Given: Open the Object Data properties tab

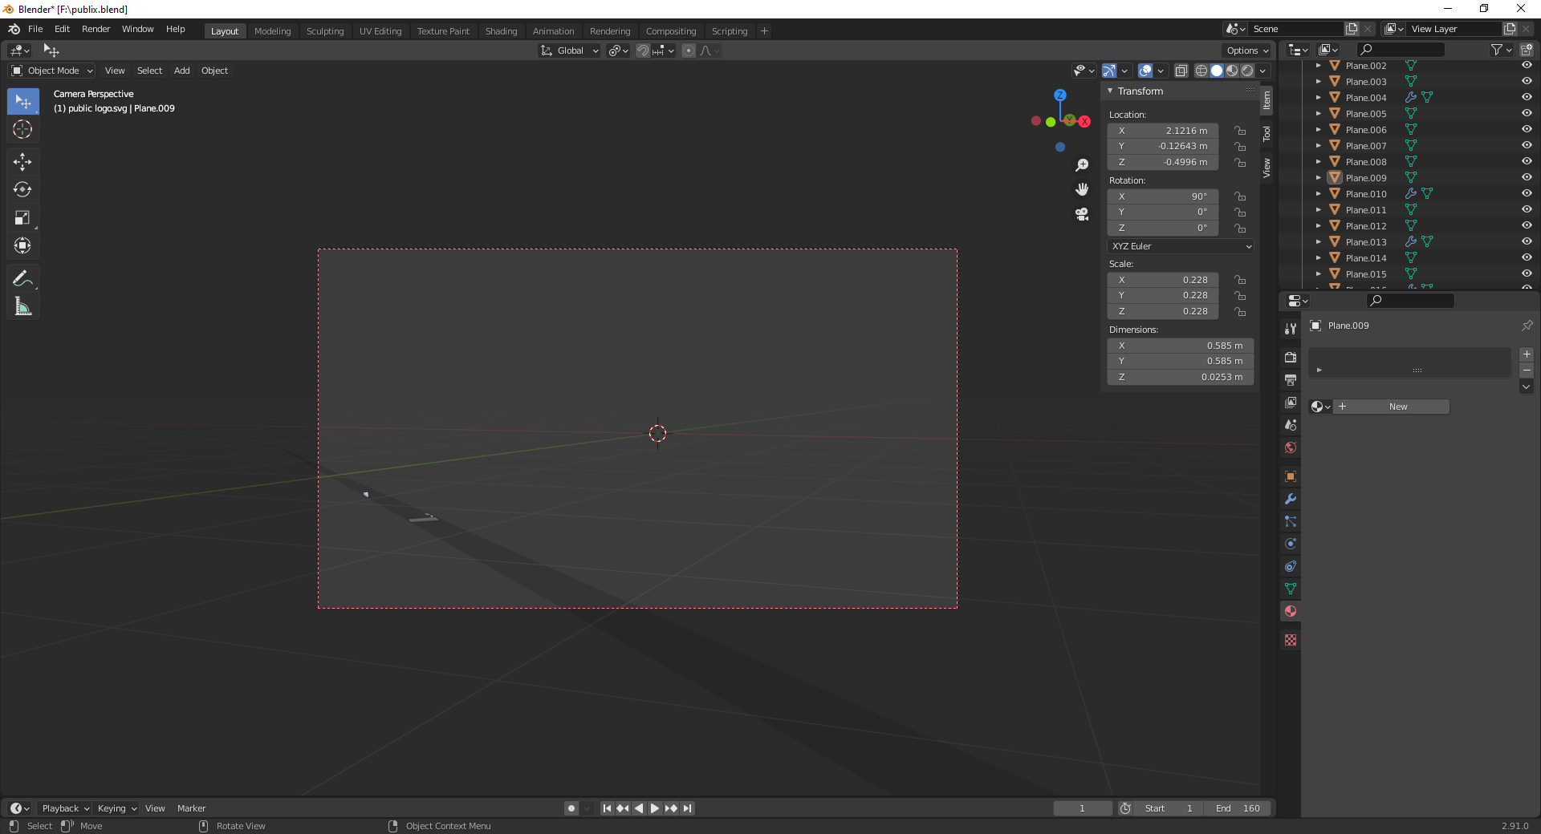Looking at the screenshot, I should click(1291, 589).
